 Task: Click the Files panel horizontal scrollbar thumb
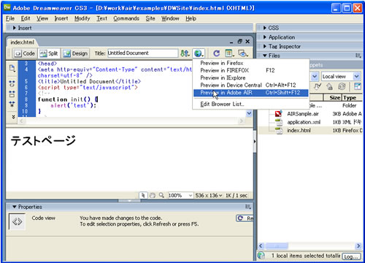pyautogui.click(x=277, y=245)
